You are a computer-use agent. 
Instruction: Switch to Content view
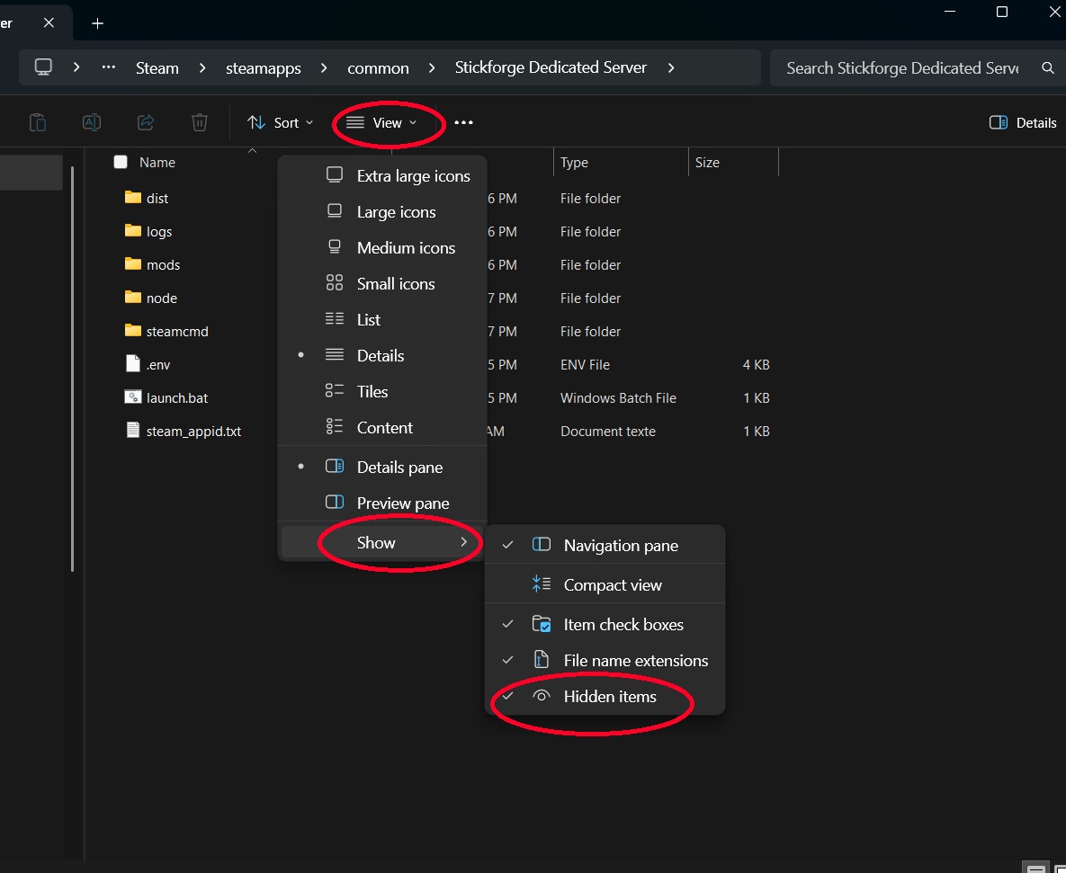tap(382, 428)
